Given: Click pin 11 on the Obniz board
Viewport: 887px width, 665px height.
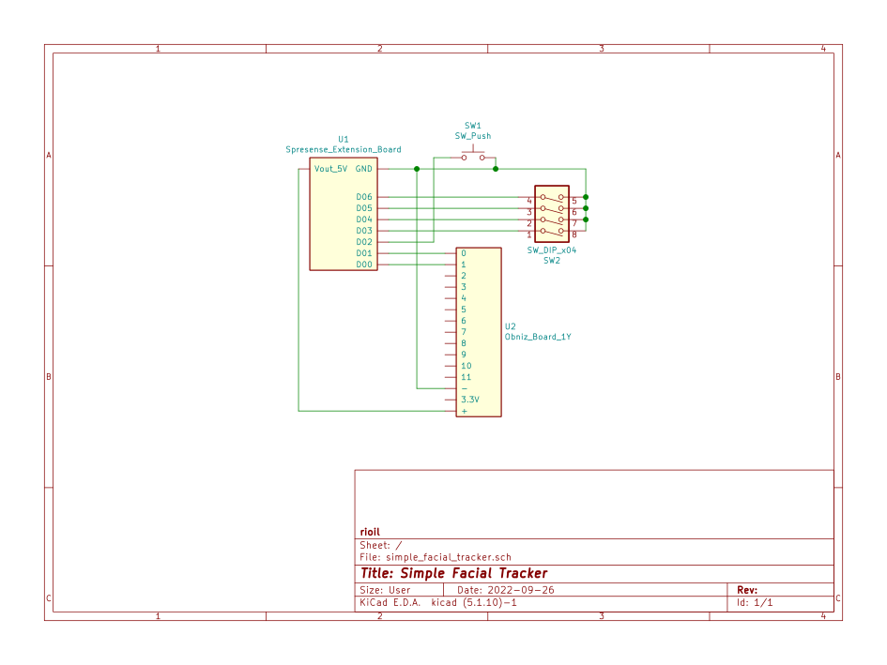Looking at the screenshot, I should coord(466,377).
